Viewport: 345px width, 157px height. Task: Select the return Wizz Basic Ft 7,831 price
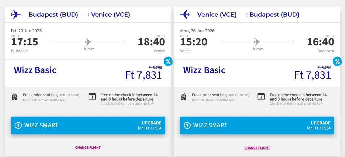pos(313,75)
